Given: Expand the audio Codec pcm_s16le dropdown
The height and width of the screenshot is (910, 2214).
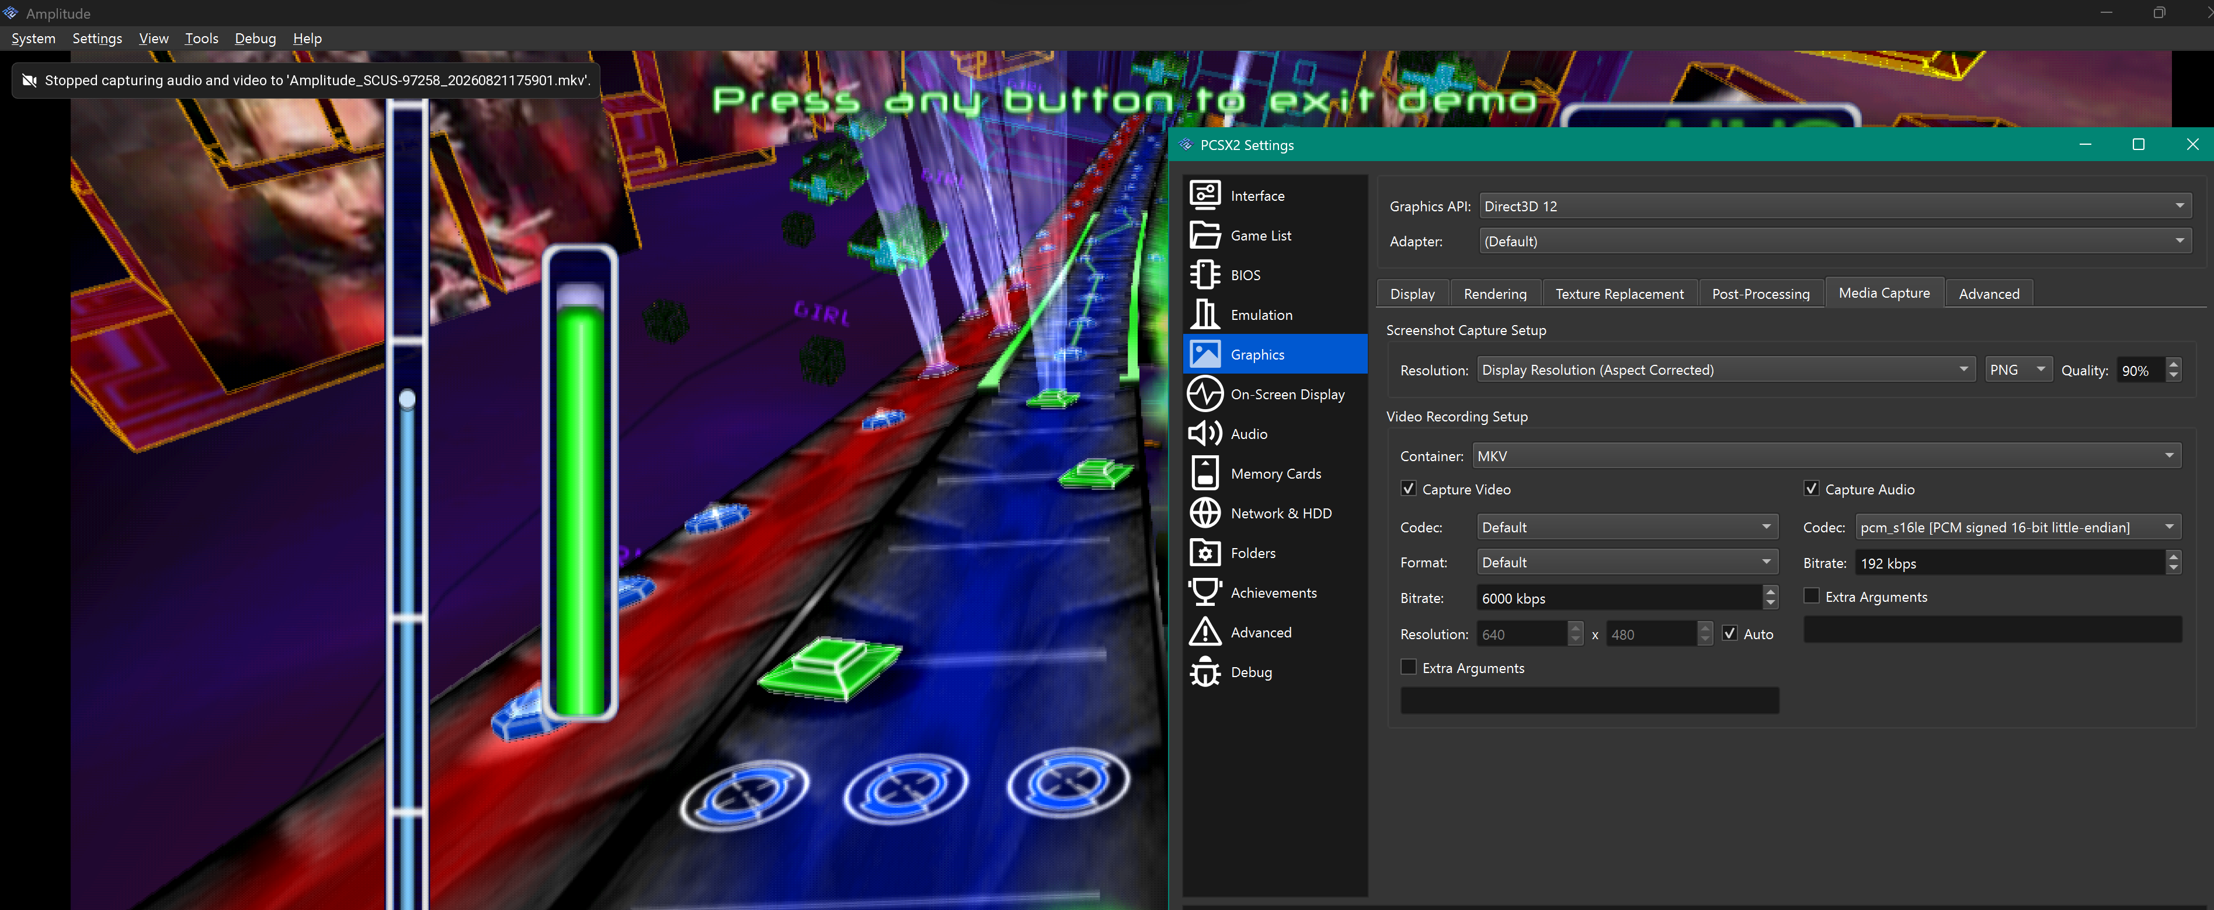Looking at the screenshot, I should [x=2018, y=527].
